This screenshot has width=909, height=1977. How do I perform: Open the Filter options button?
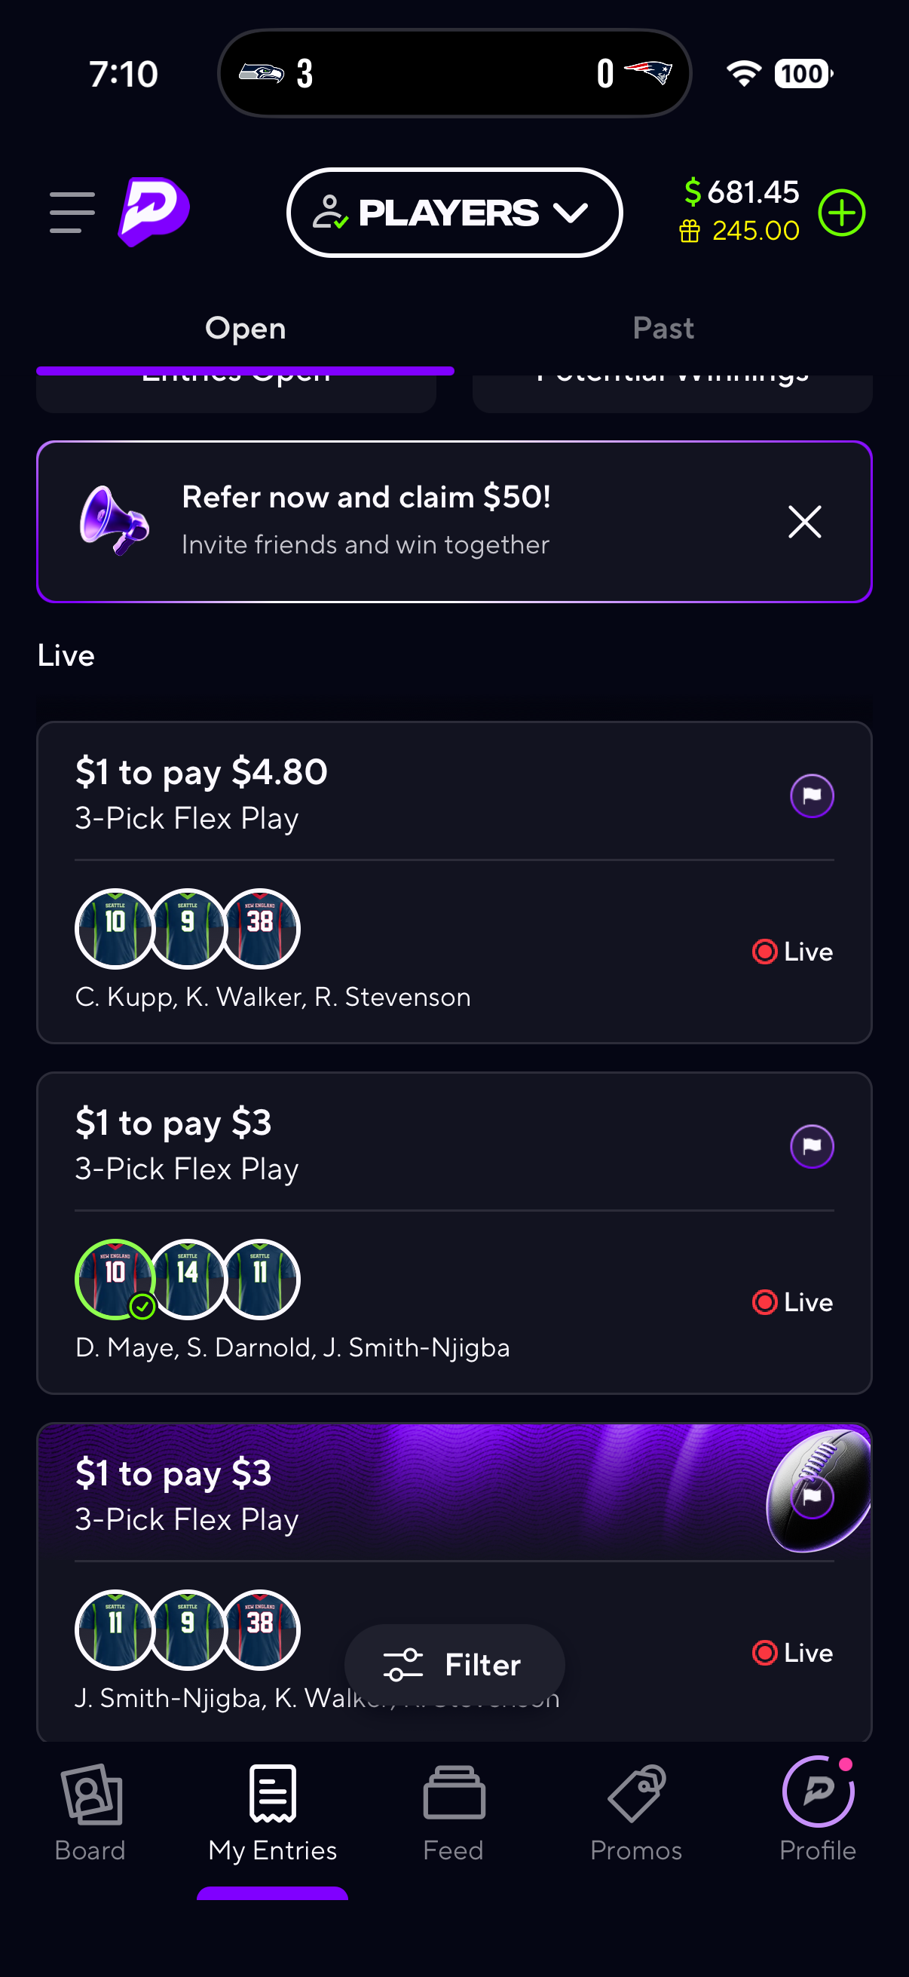point(454,1665)
